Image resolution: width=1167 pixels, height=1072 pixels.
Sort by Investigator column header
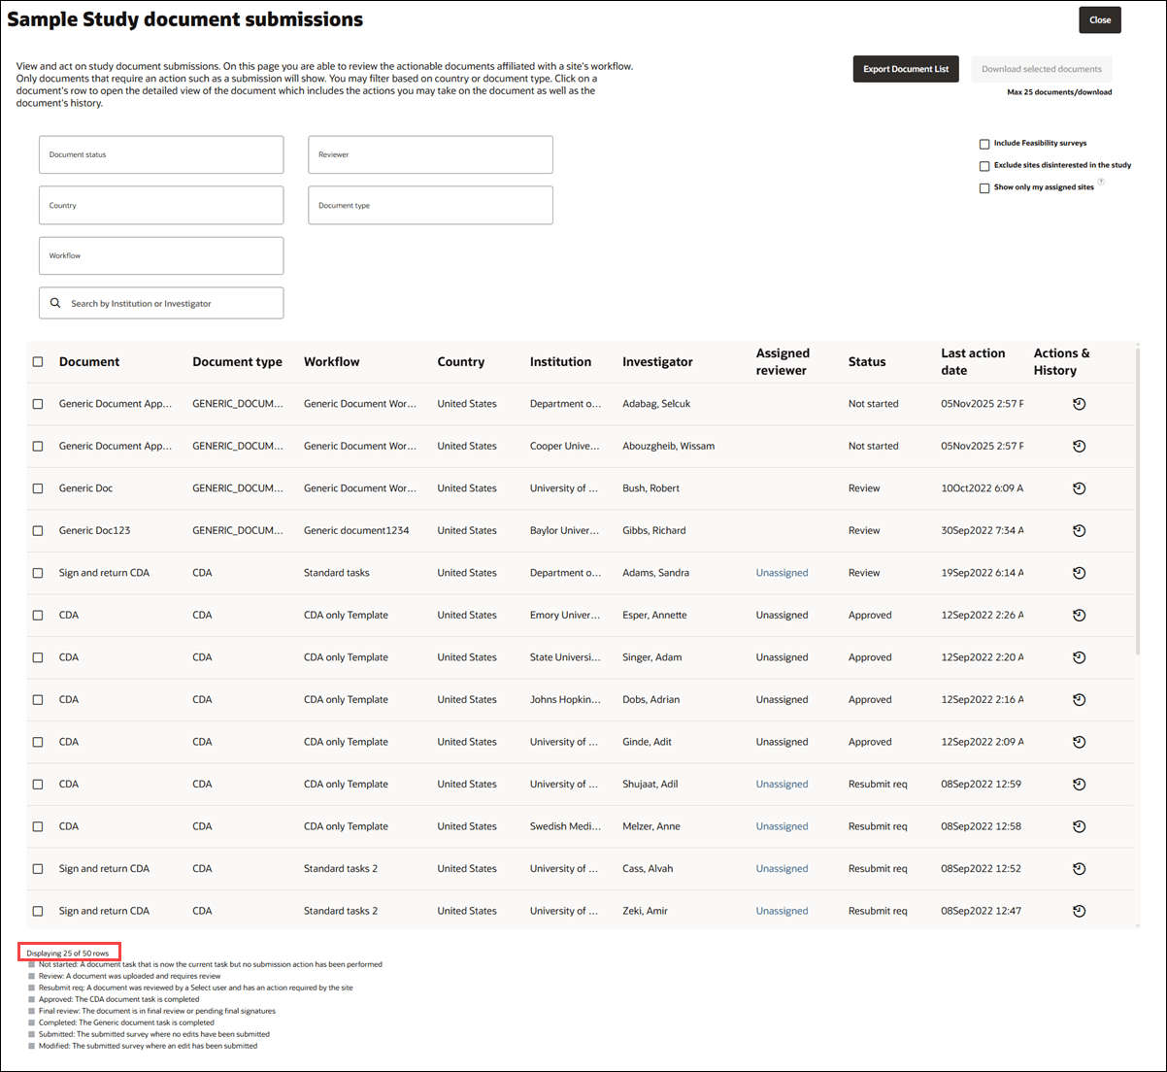point(657,361)
